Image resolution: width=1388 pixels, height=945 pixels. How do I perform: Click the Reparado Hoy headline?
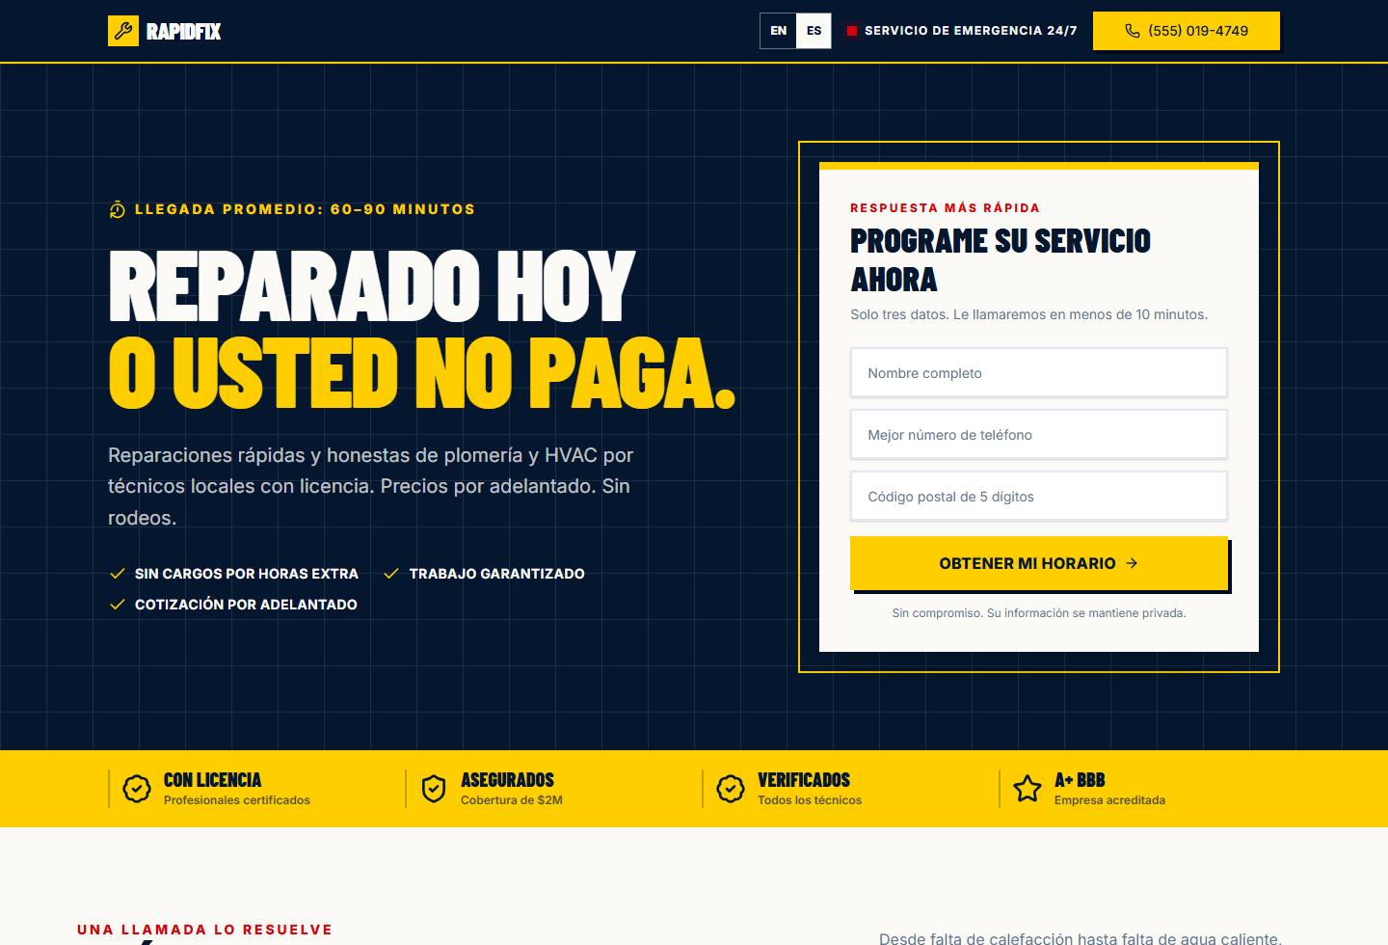tap(372, 285)
